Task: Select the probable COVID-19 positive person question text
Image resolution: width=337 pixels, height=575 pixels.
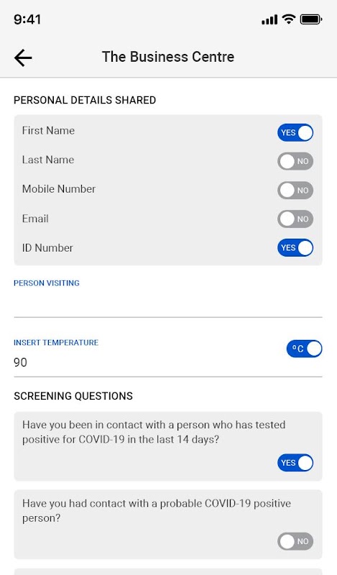Action: 157,510
